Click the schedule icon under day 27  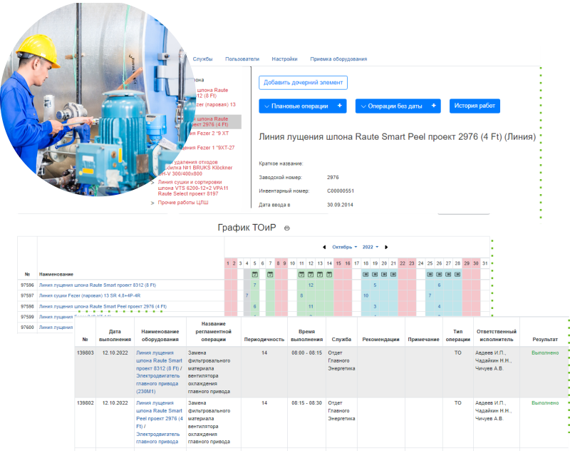coord(448,275)
